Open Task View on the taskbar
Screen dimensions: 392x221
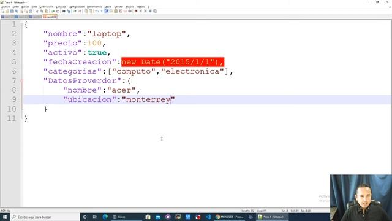[95, 217]
